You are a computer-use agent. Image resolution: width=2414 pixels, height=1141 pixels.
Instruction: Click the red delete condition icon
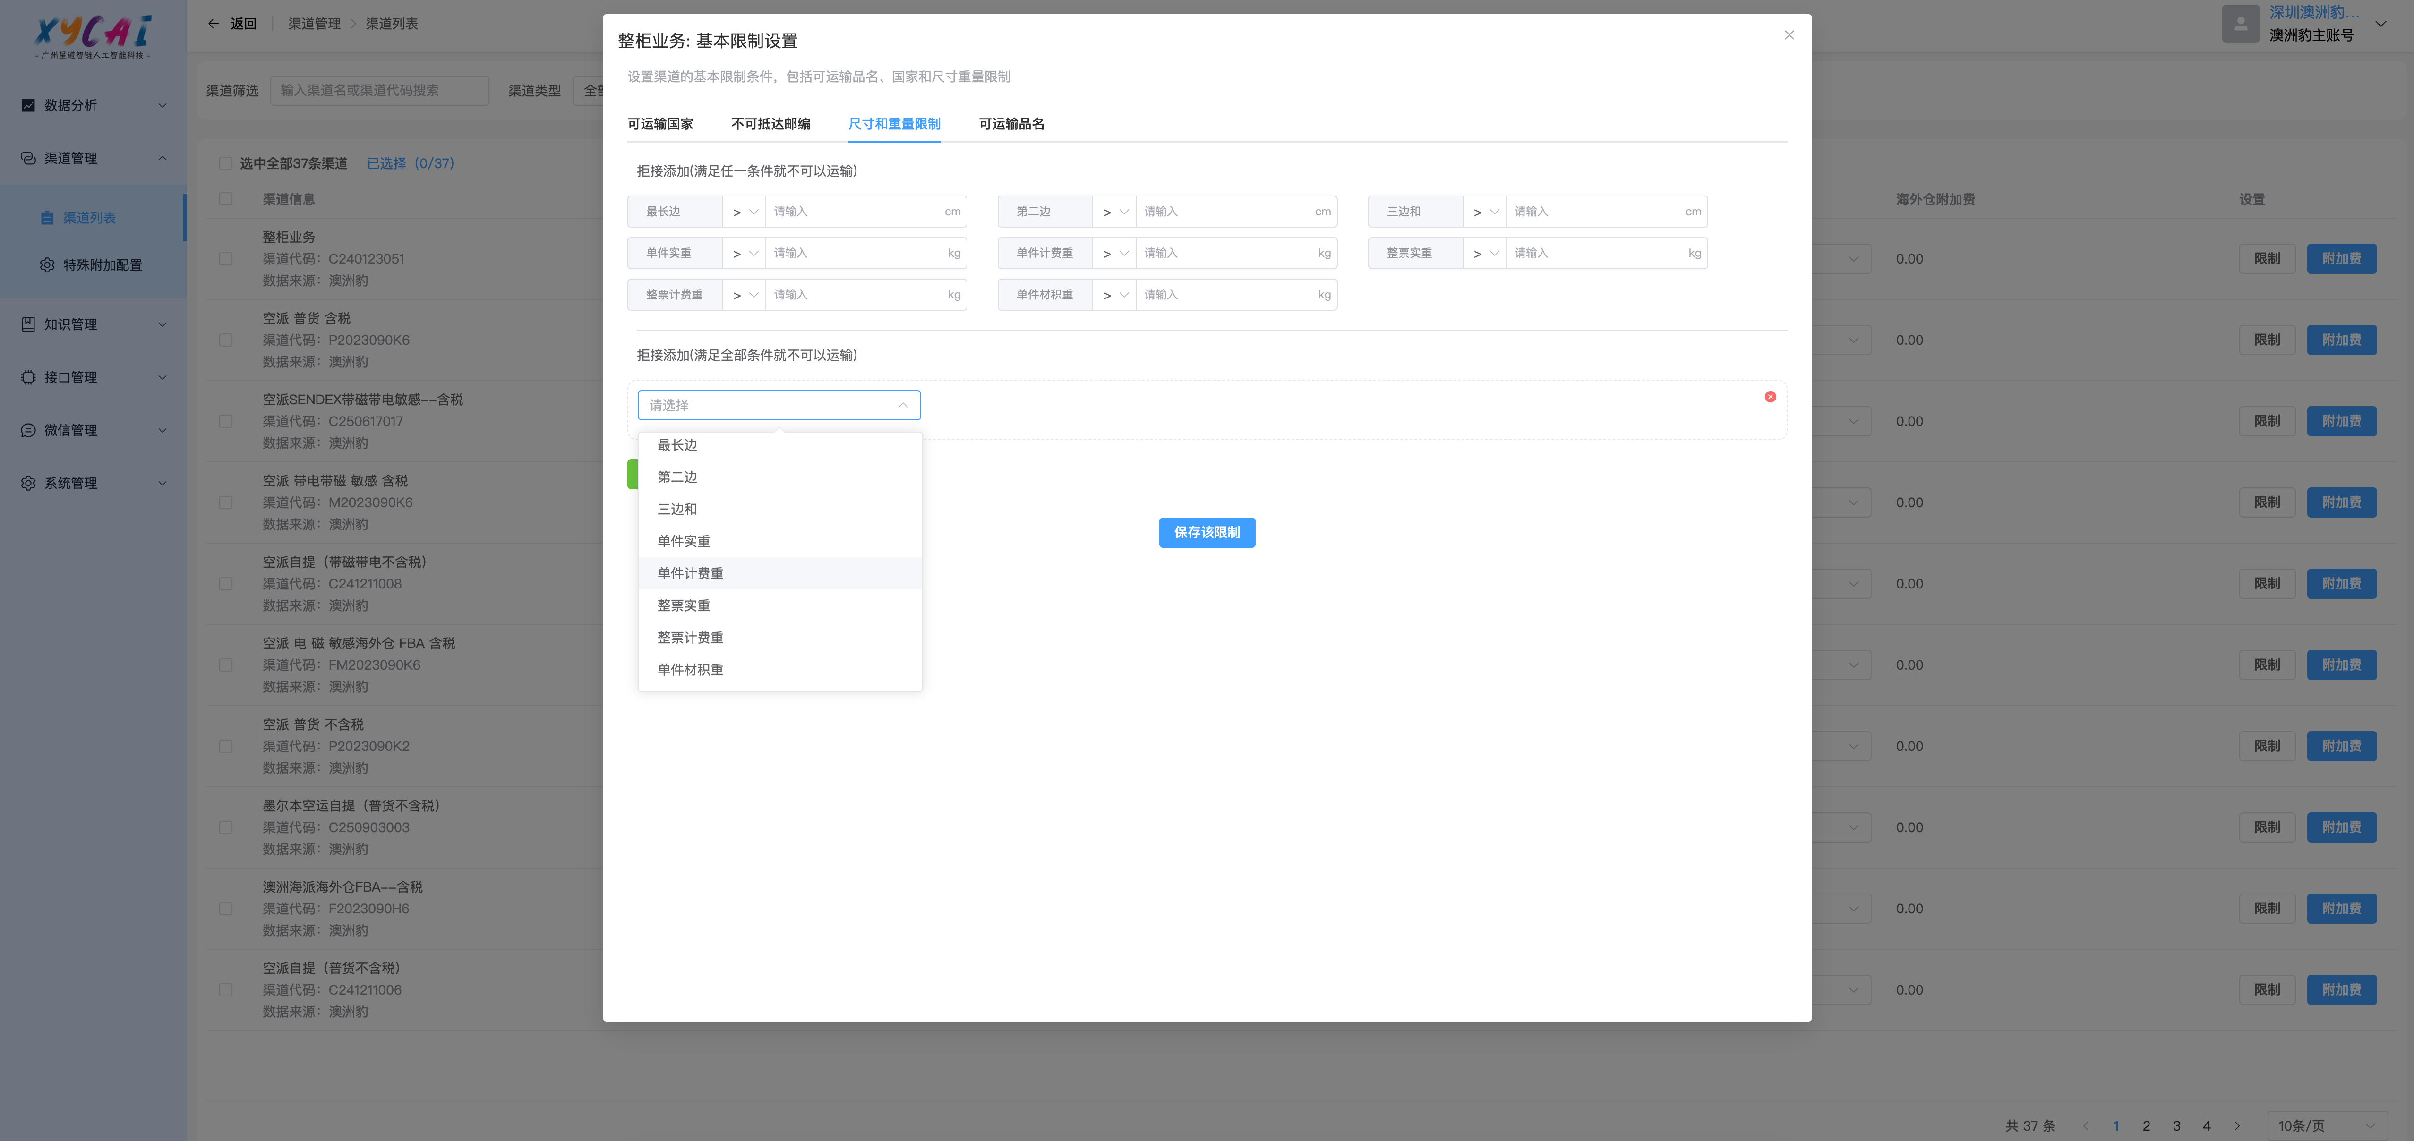click(x=1769, y=396)
